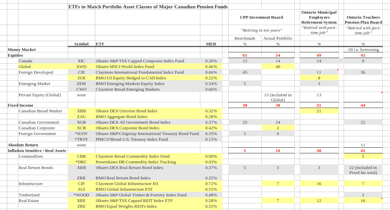
Task: Select the "Retiring in ten years" cell
Action: point(261,30)
